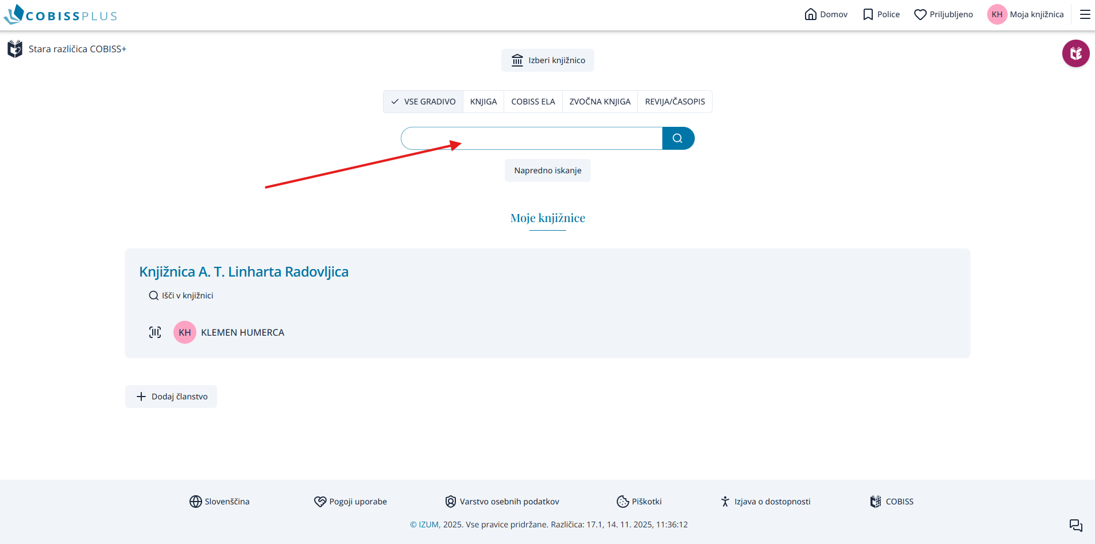Click into the main search field

point(531,138)
